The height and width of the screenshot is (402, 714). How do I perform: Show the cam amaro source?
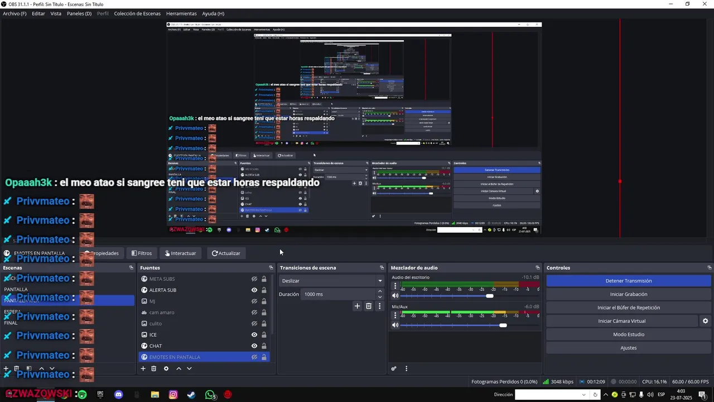[254, 313]
